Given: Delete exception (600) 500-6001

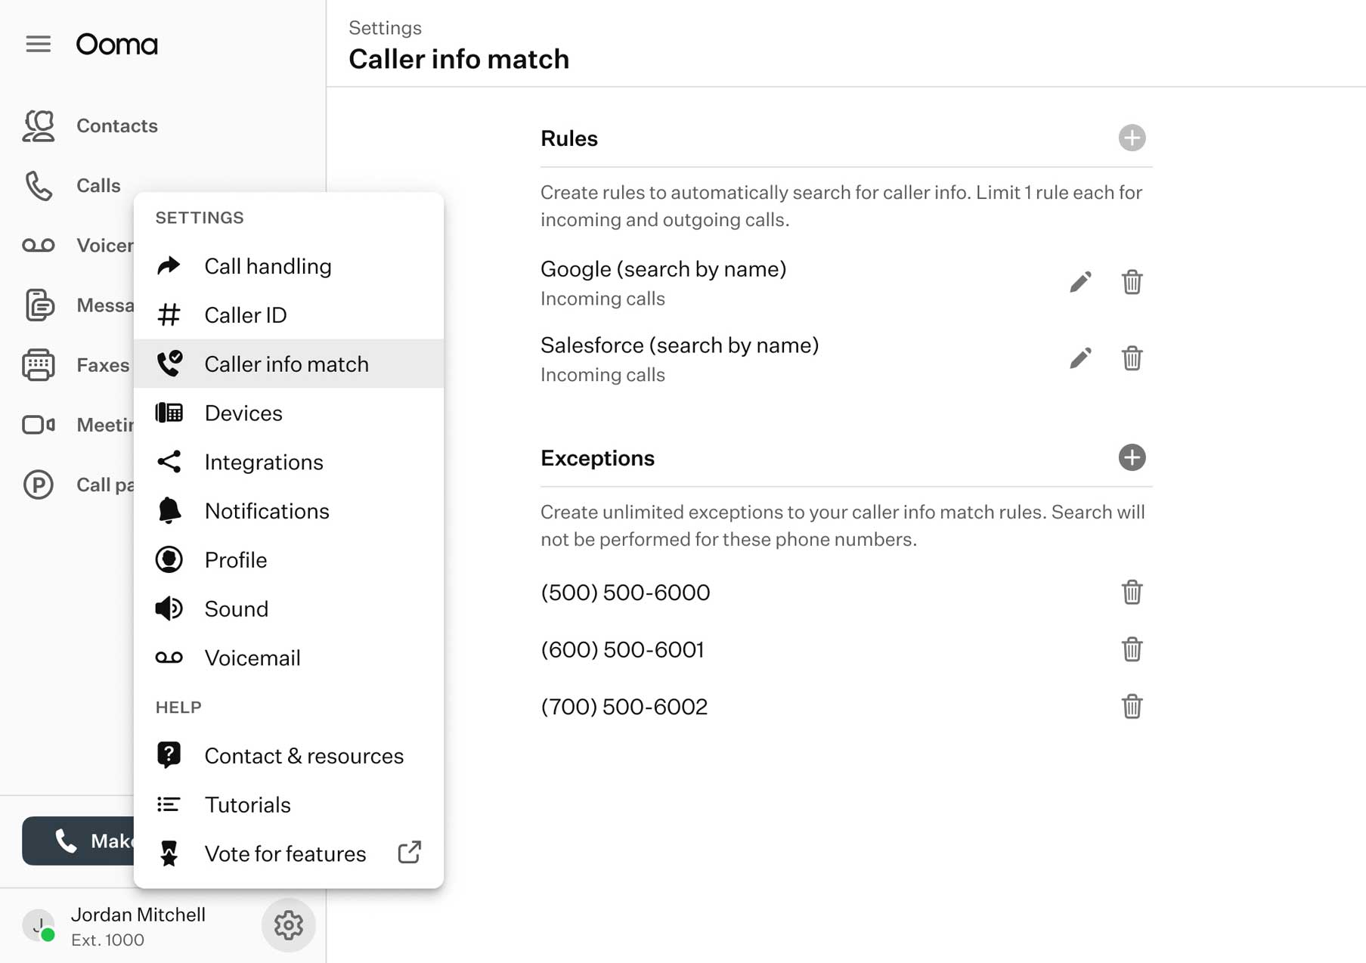Looking at the screenshot, I should point(1132,649).
